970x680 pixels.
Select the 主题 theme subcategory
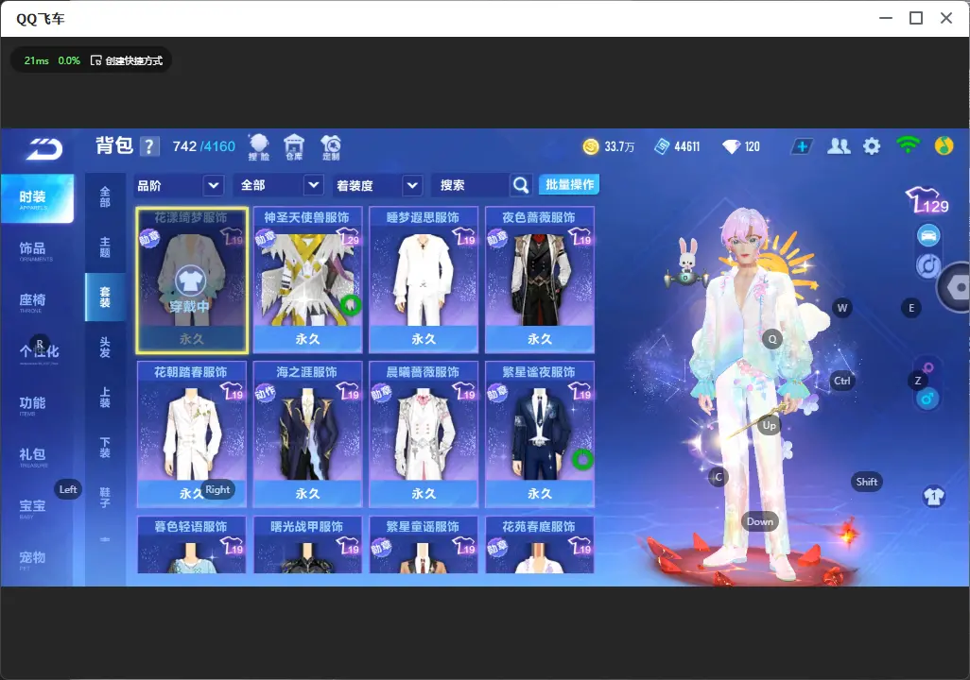tap(105, 246)
